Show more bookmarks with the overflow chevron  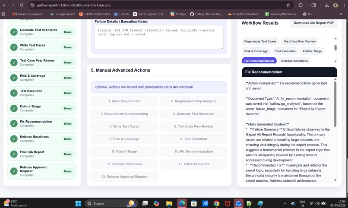pyautogui.click(x=341, y=14)
